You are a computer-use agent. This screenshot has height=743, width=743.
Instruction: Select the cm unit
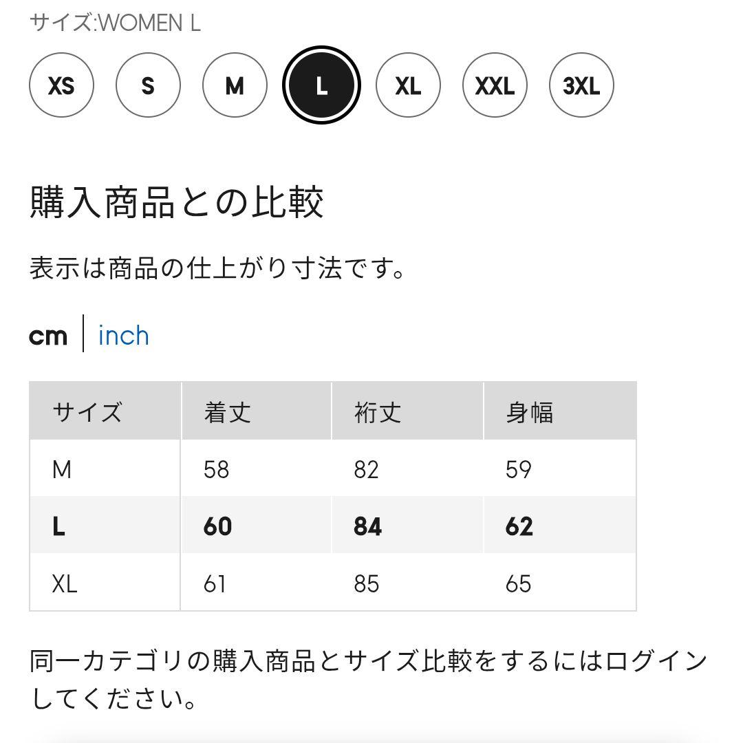[x=48, y=336]
